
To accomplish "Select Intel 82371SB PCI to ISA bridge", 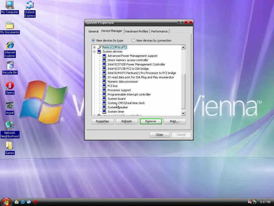I will (x=128, y=69).
